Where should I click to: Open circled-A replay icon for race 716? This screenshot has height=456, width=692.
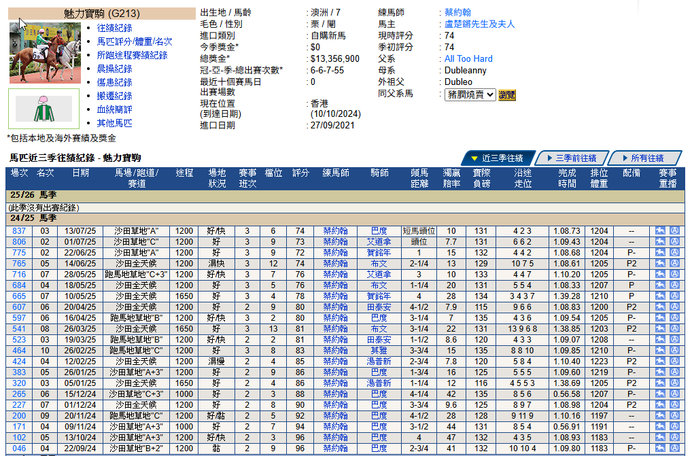pos(674,275)
